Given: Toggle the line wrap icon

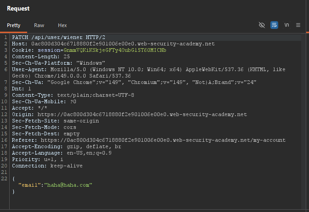Looking at the screenshot, I should (x=274, y=25).
